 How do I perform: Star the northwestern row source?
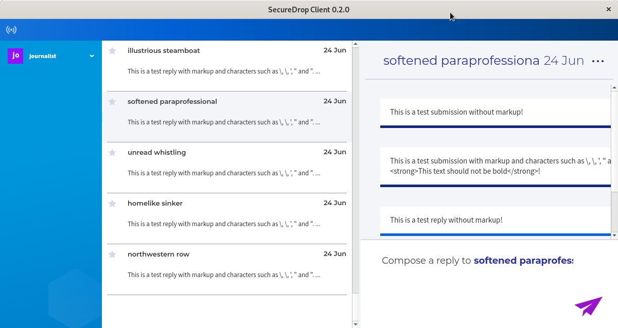(x=112, y=254)
